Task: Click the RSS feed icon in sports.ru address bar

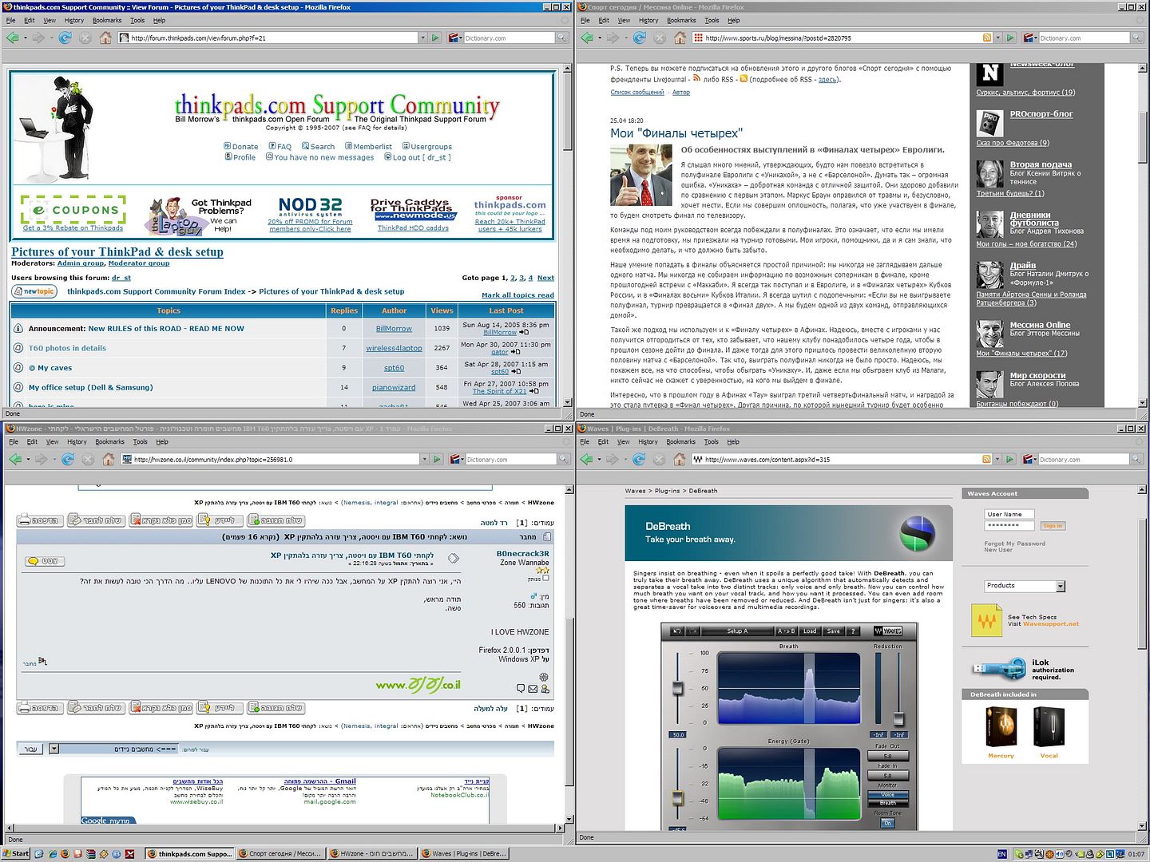Action: 987,38
